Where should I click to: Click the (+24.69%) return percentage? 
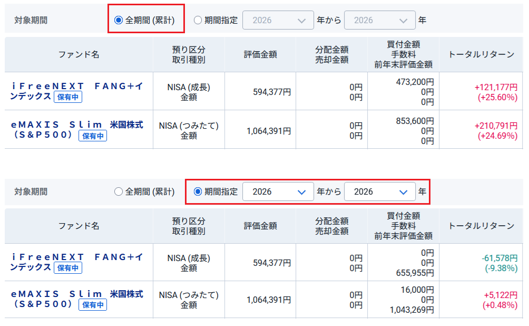pyautogui.click(x=497, y=136)
